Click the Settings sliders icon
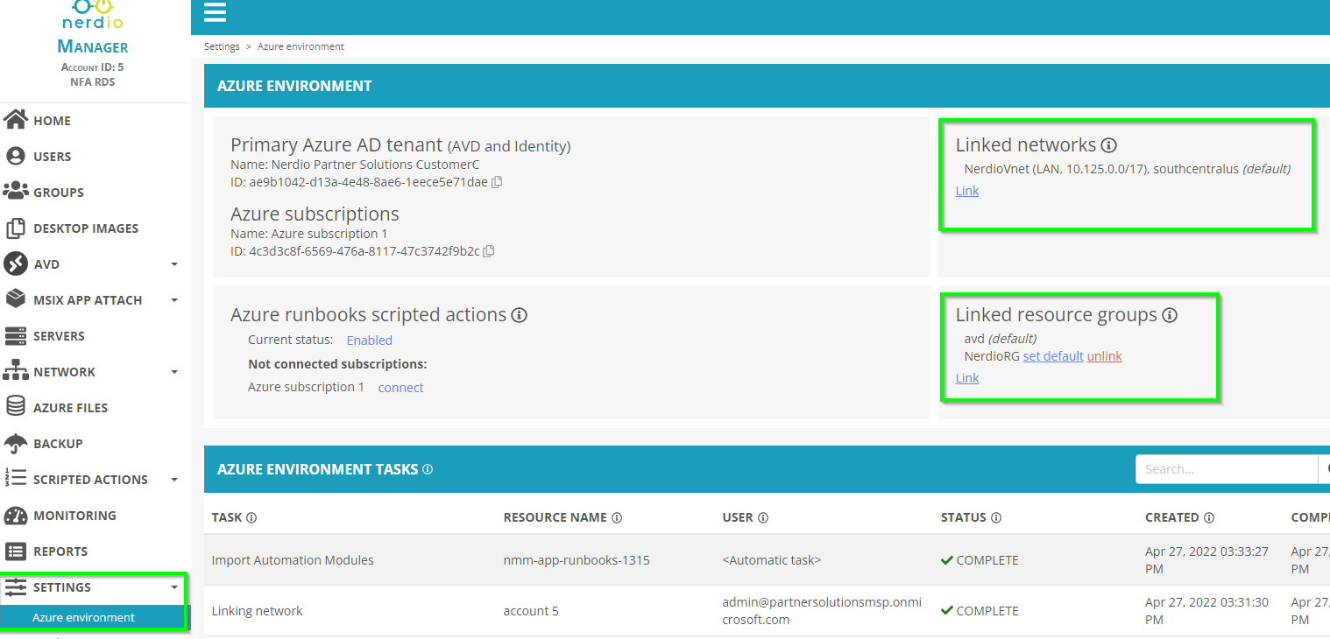1330x639 pixels. click(16, 586)
